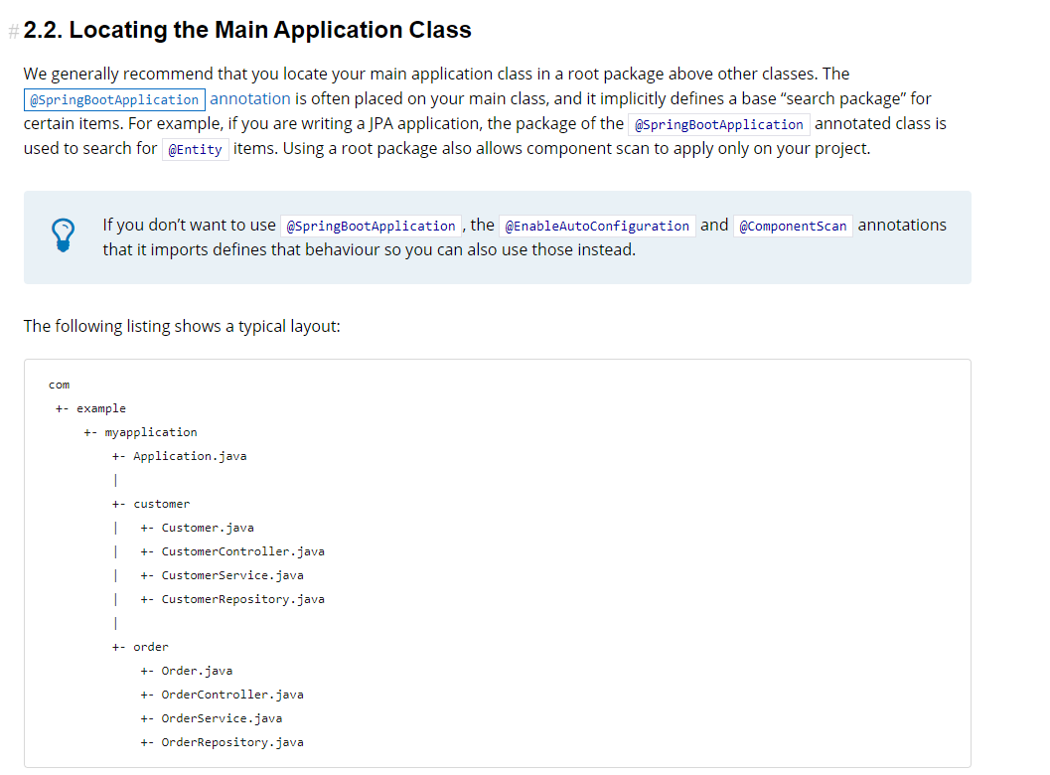Click 'OrderController.java' in the listing
This screenshot has height=775, width=1050.
pyautogui.click(x=232, y=695)
